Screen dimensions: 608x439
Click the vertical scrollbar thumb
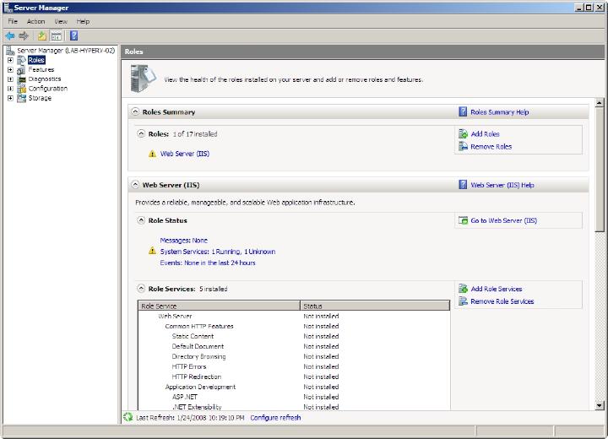(x=600, y=170)
